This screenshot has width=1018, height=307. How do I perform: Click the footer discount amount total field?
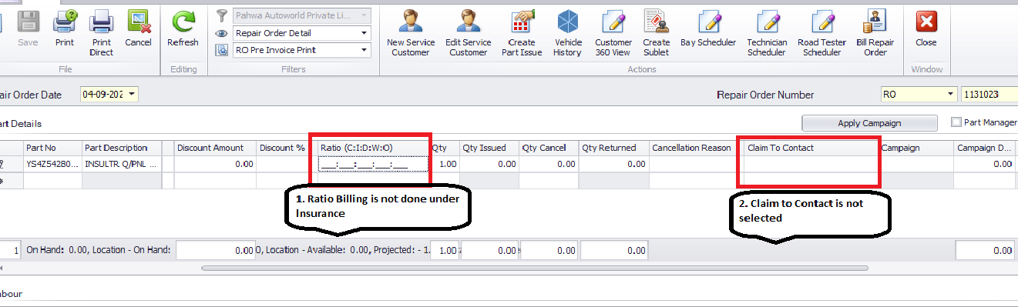tap(216, 250)
